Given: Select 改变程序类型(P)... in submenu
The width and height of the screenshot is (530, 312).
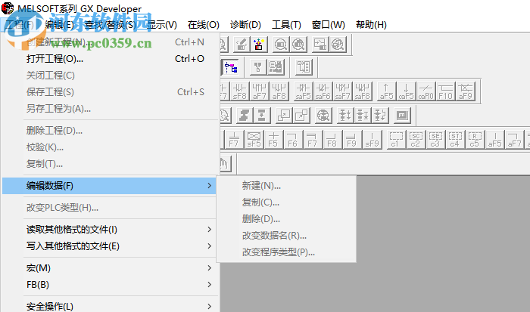Looking at the screenshot, I should (286, 252).
